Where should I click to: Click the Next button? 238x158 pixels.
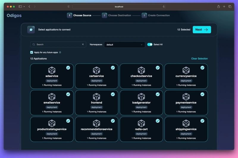202,29
